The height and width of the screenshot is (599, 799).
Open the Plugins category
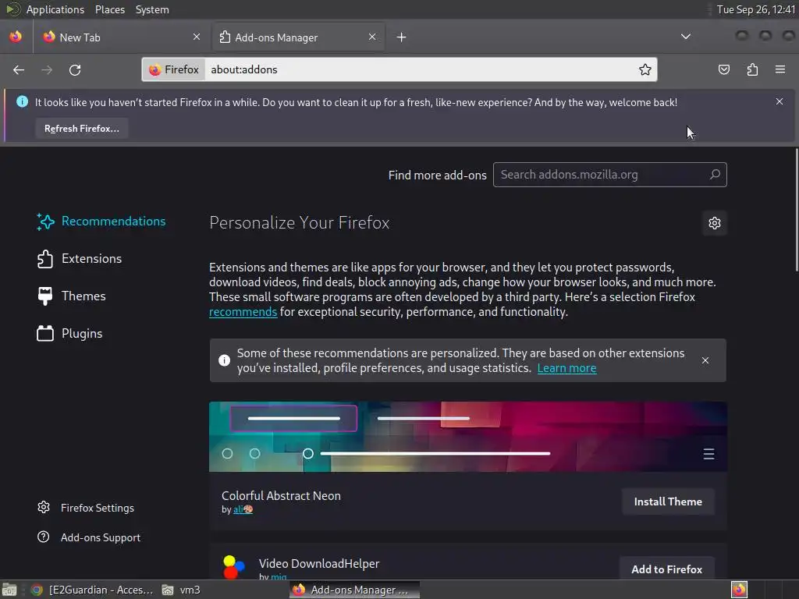point(70,334)
